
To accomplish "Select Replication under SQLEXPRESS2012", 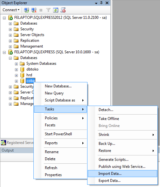I will 30,41.
